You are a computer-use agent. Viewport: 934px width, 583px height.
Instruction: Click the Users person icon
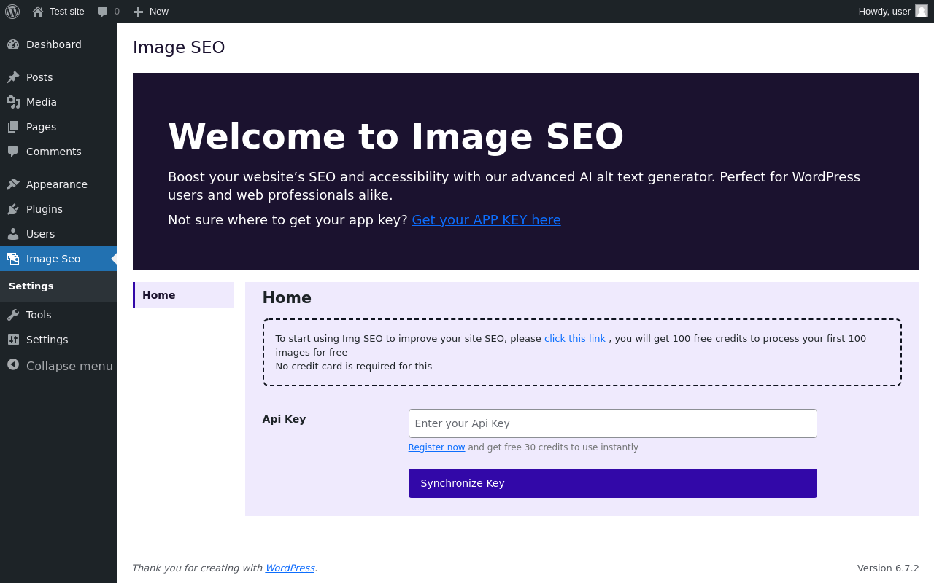[13, 234]
